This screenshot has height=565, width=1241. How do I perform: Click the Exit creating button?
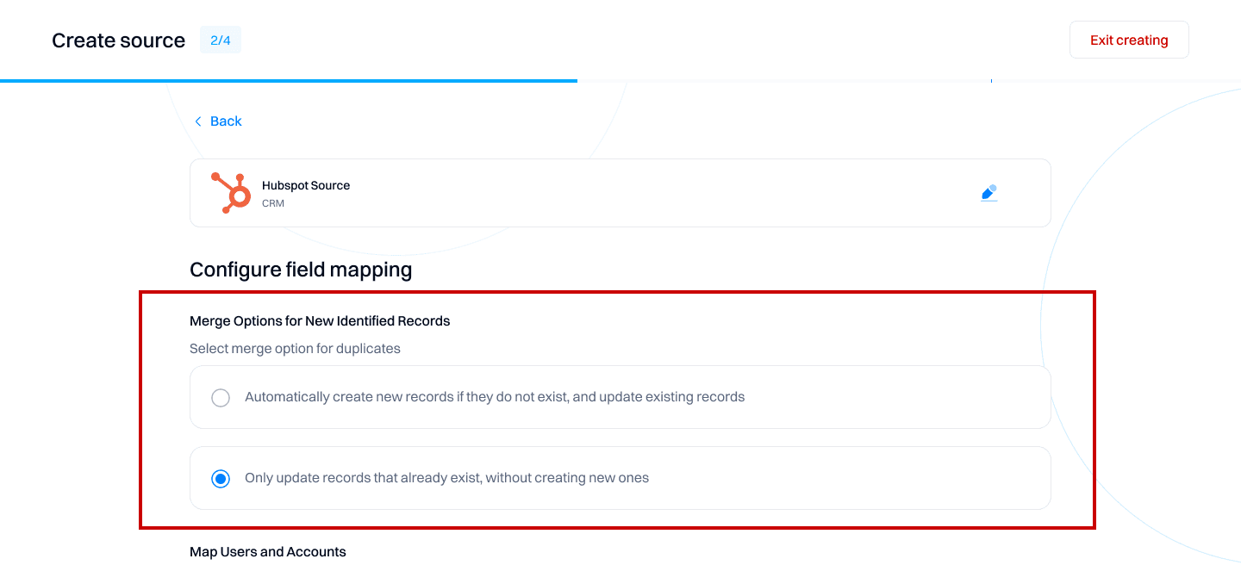(x=1129, y=40)
